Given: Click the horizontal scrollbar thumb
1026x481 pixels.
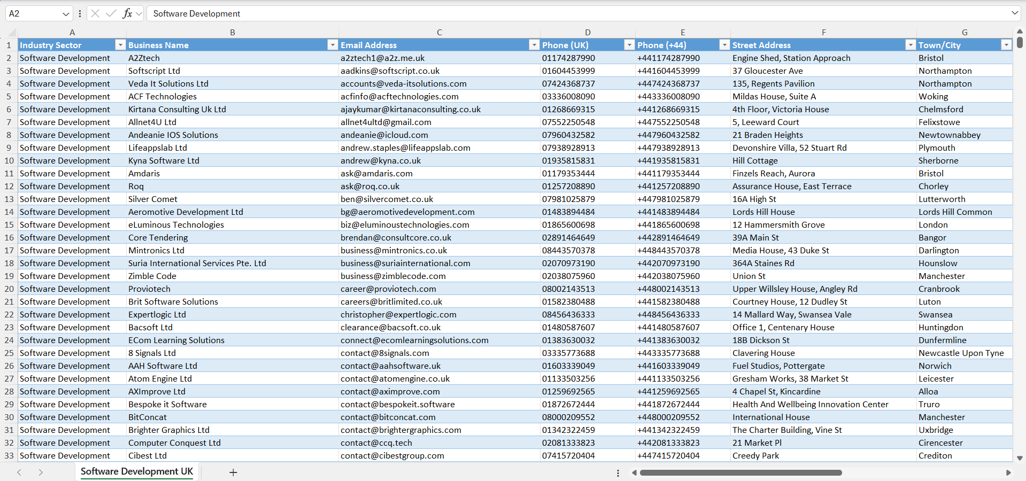Looking at the screenshot, I should (740, 472).
